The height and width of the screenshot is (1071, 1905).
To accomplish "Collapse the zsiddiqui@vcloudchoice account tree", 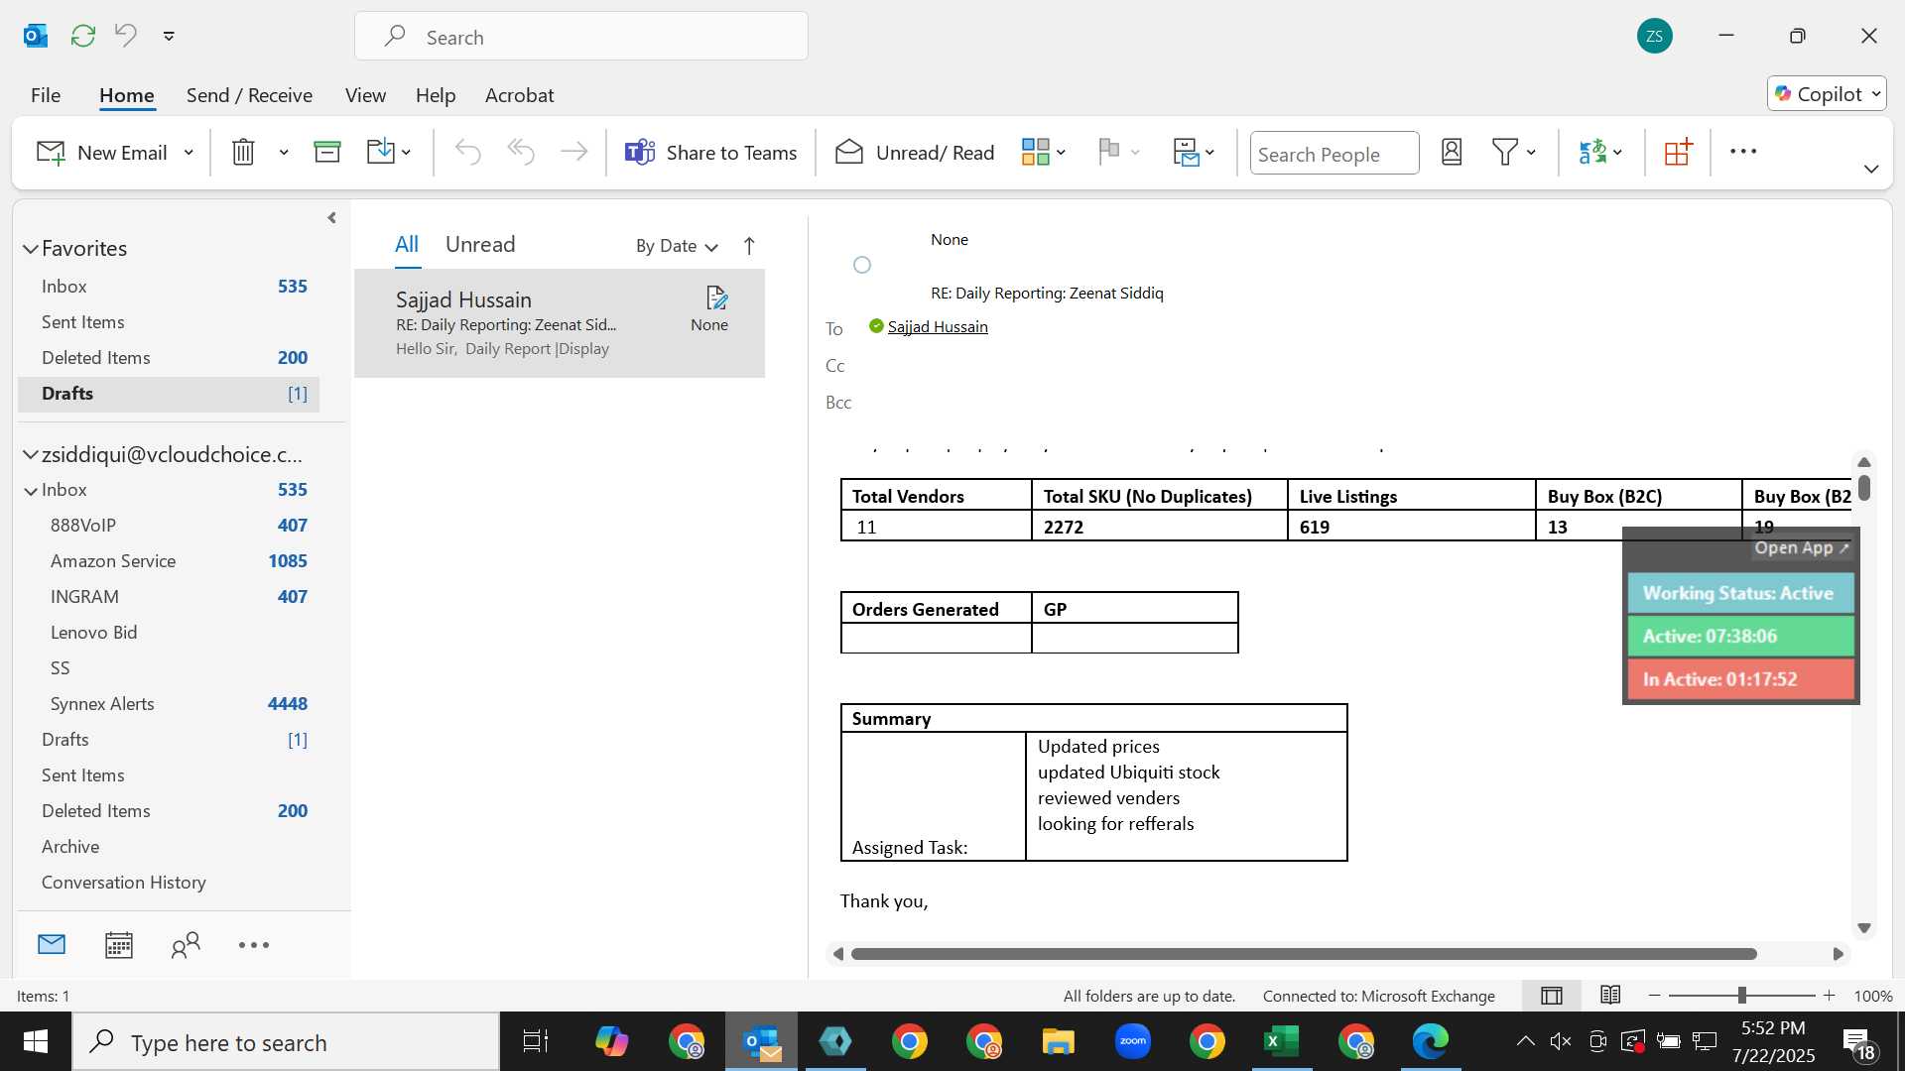I will click(x=31, y=455).
